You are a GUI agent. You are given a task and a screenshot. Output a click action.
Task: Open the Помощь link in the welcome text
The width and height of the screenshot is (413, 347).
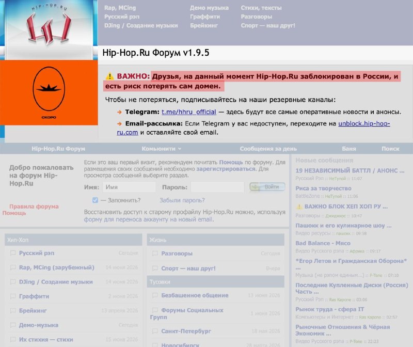[231, 162]
